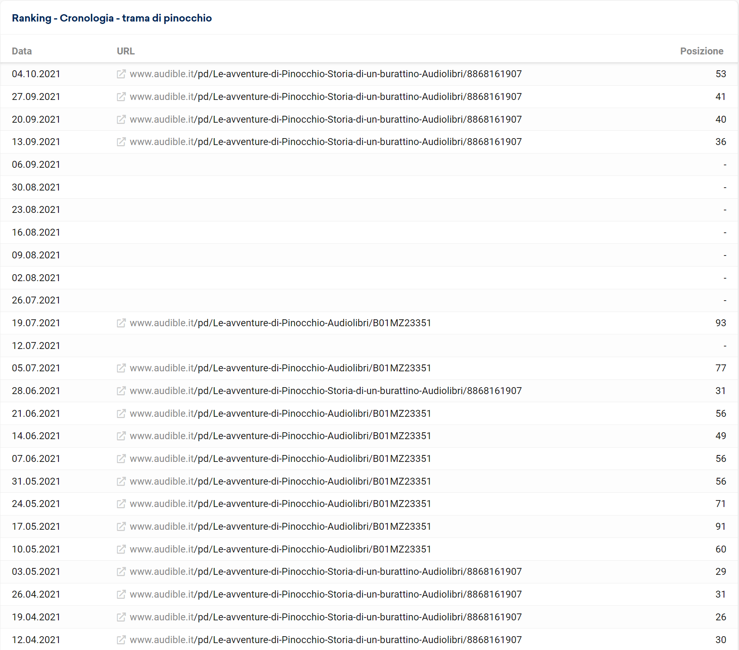Click the URL column header
The image size is (739, 650).
126,51
